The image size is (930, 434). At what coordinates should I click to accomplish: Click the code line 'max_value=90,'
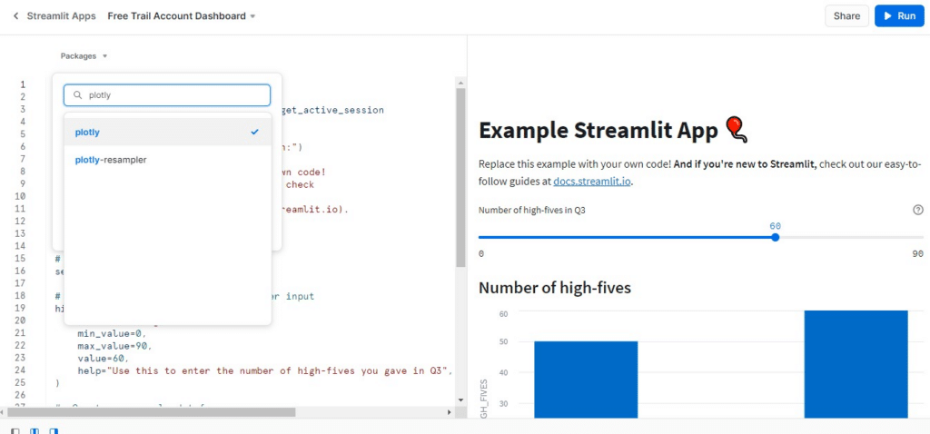click(115, 346)
